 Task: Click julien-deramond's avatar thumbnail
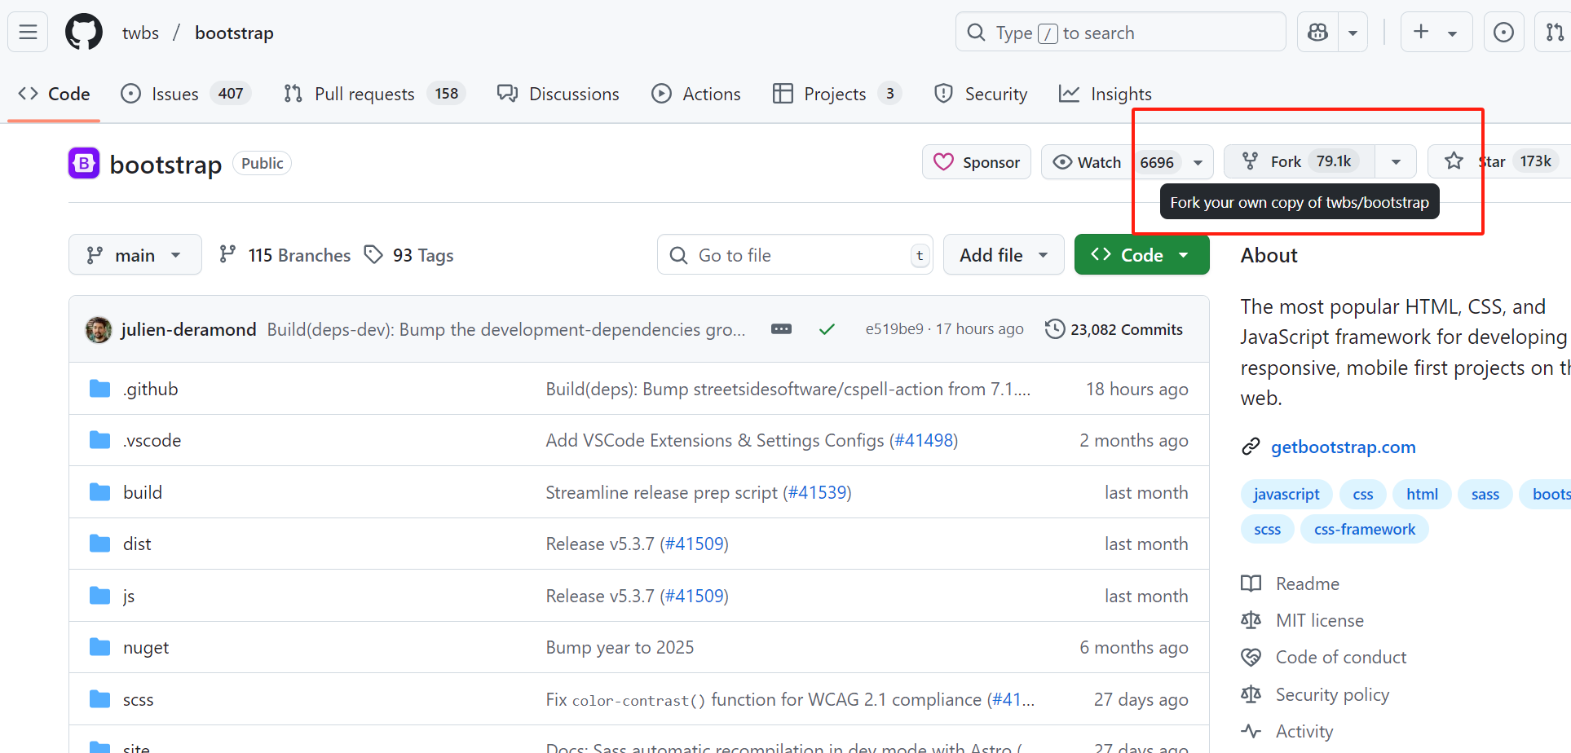[99, 329]
